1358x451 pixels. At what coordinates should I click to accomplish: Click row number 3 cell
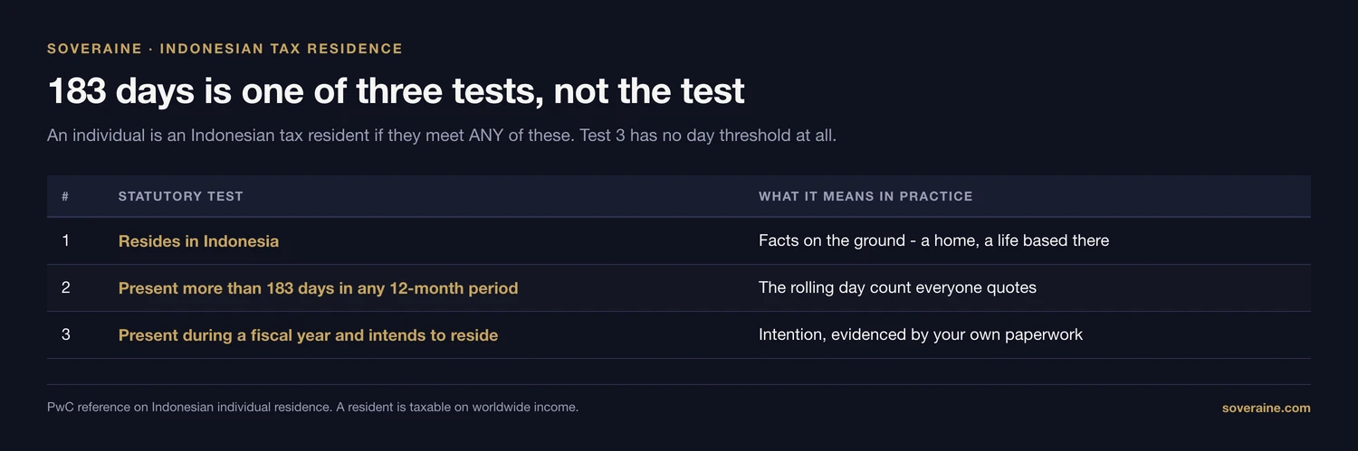pos(65,334)
